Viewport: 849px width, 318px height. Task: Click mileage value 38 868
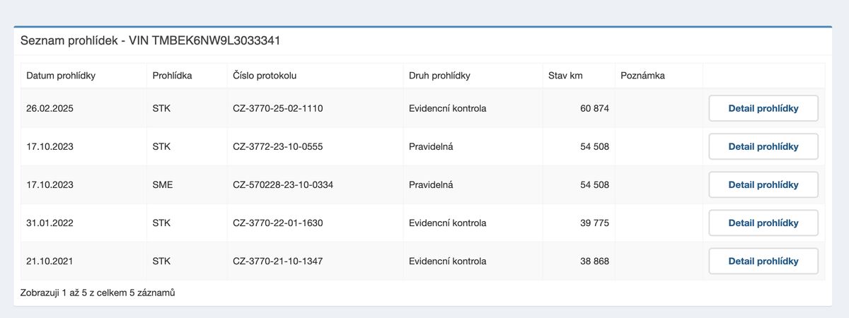coord(594,261)
